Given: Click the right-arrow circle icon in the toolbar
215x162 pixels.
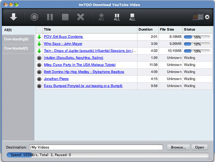Looking at the screenshot, I should pyautogui.click(x=207, y=17).
